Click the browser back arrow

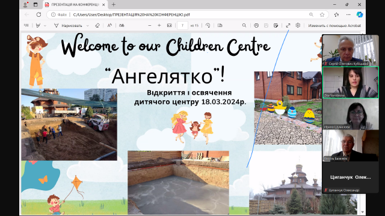(x=26, y=14)
